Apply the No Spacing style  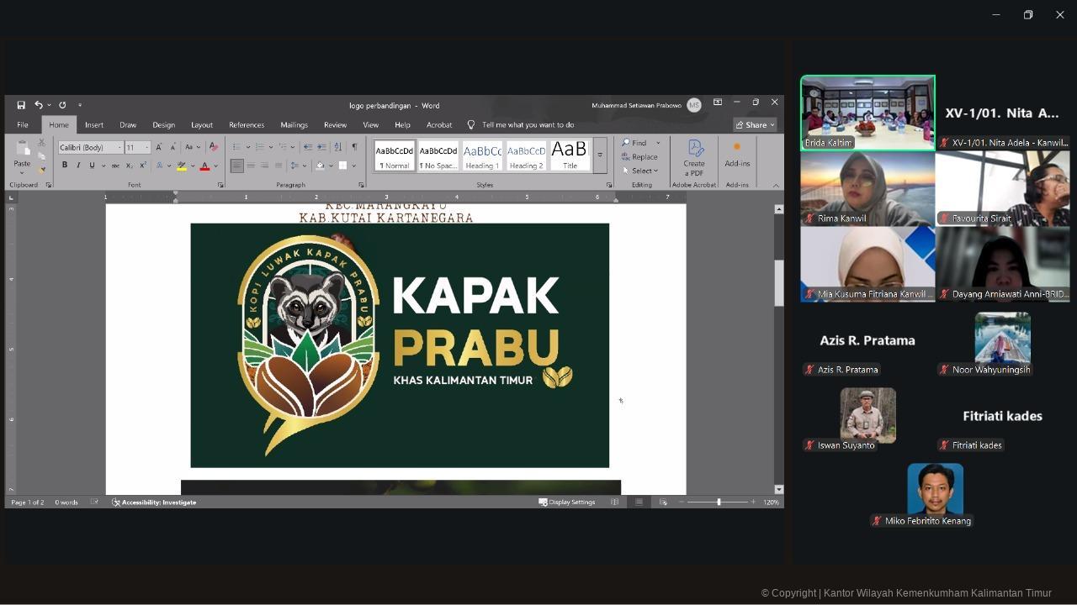coord(438,155)
